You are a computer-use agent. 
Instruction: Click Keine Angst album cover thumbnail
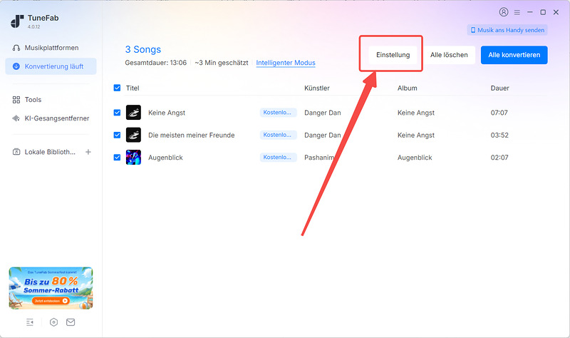pyautogui.click(x=133, y=113)
